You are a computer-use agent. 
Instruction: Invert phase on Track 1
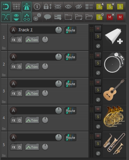[x=98, y=46]
